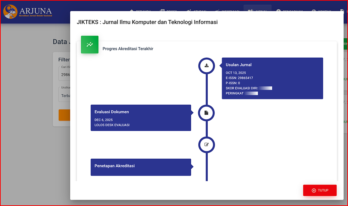Click the Kontak icon in the navbar

[314, 11]
